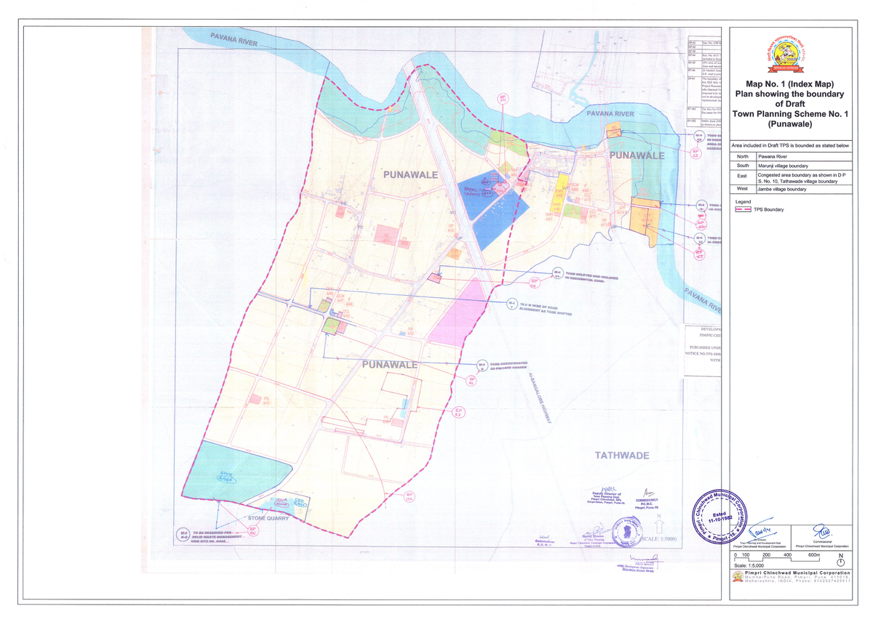
Task: Select the pink TPS Boundary color swatch
Action: coord(743,209)
